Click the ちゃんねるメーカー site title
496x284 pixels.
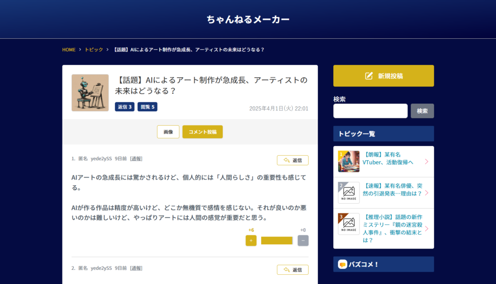(x=248, y=19)
